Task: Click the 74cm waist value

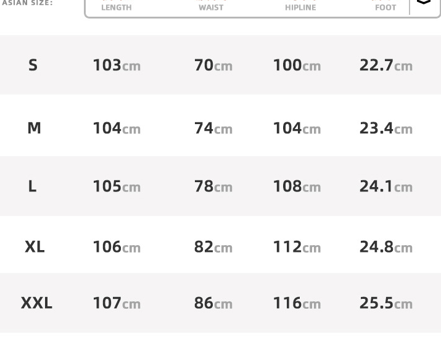Action: click(213, 128)
